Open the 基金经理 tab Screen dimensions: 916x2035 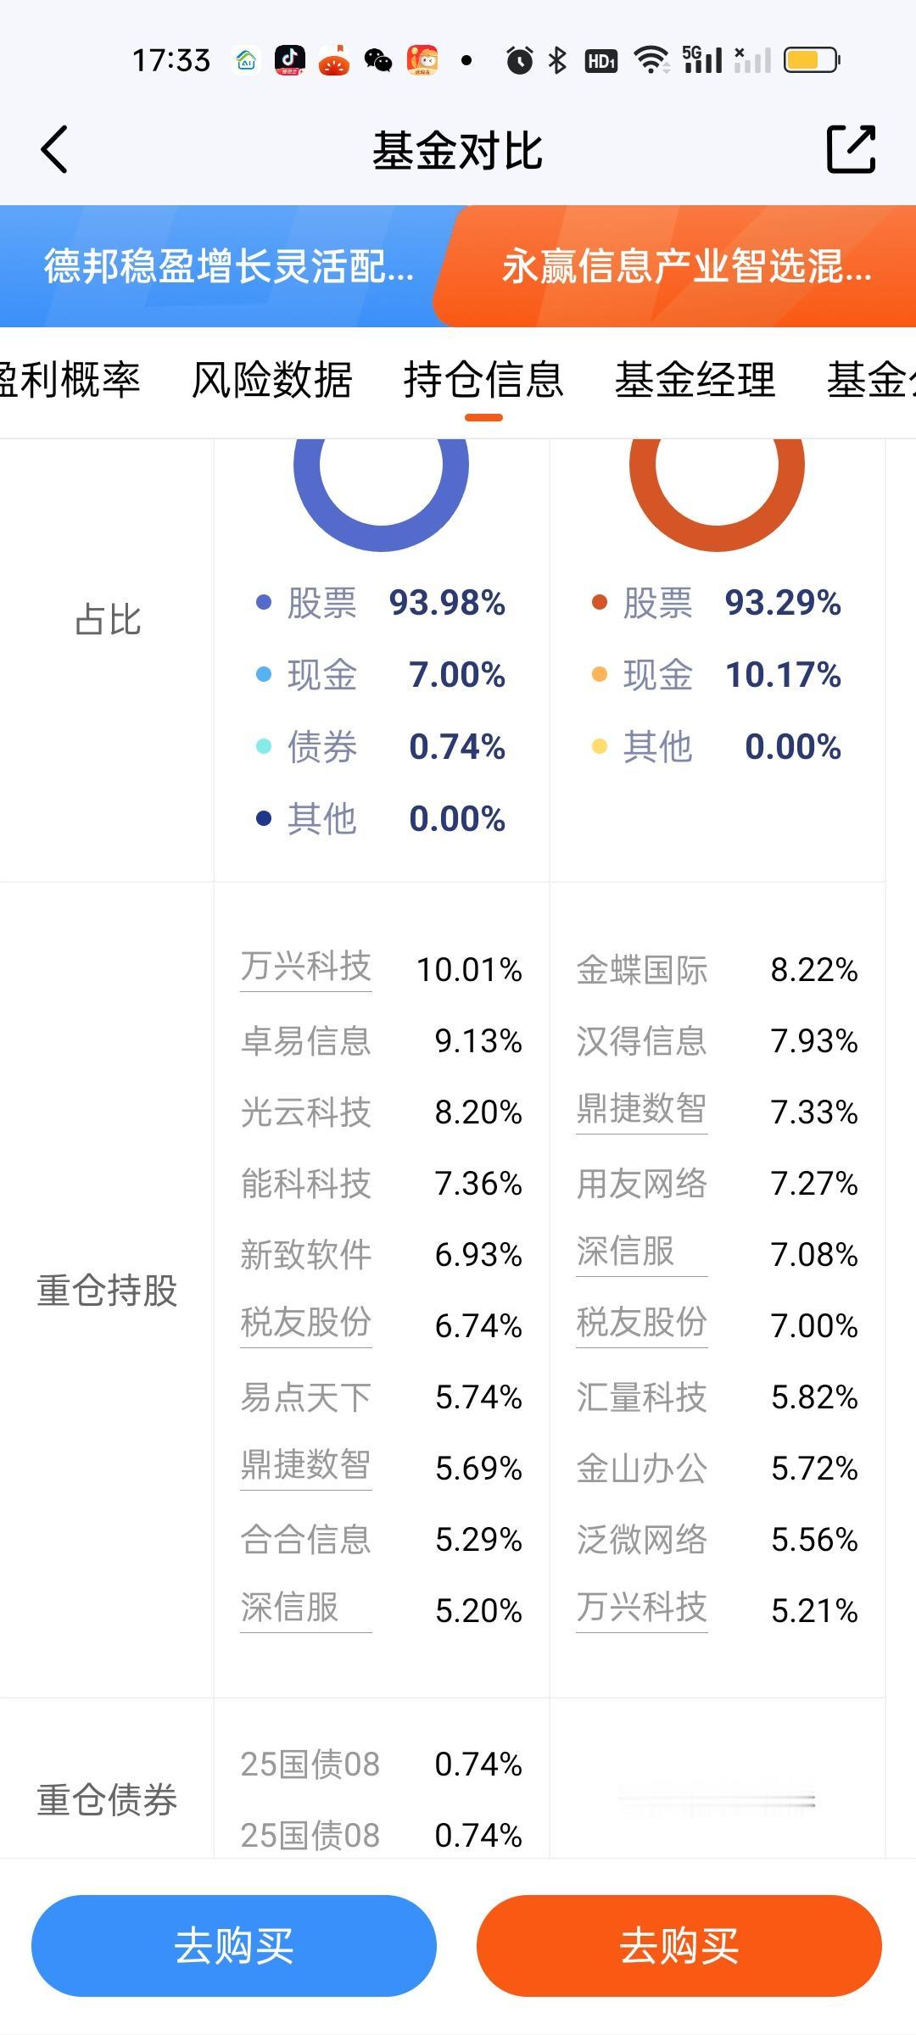[695, 379]
